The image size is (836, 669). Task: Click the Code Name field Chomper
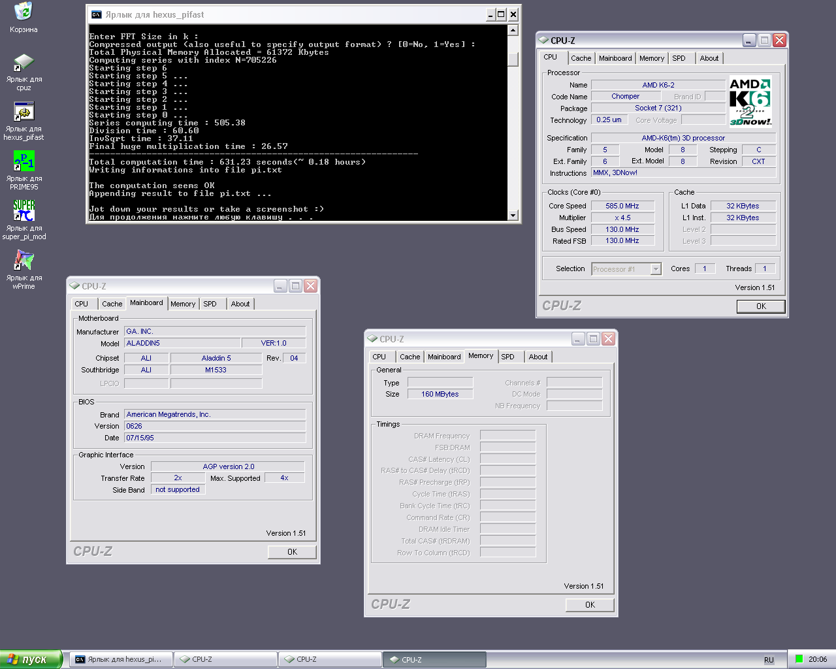pyautogui.click(x=626, y=96)
